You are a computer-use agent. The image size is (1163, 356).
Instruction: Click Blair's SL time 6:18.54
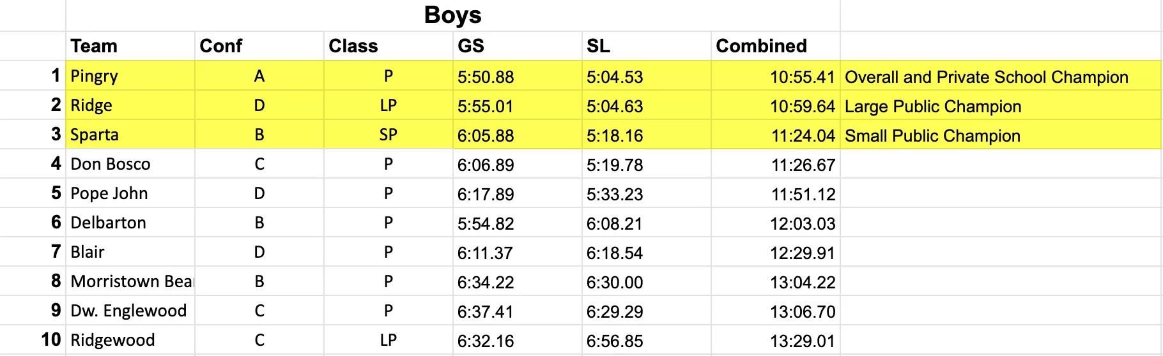(x=615, y=253)
